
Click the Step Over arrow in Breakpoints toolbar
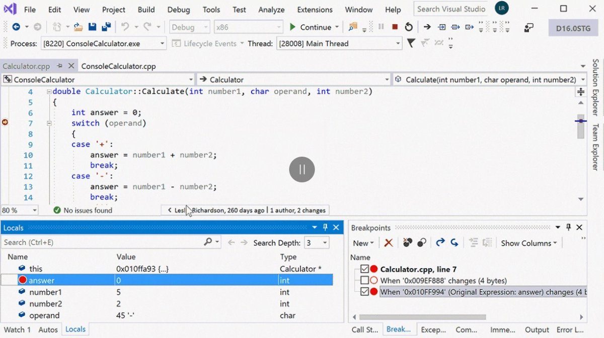pyautogui.click(x=440, y=243)
